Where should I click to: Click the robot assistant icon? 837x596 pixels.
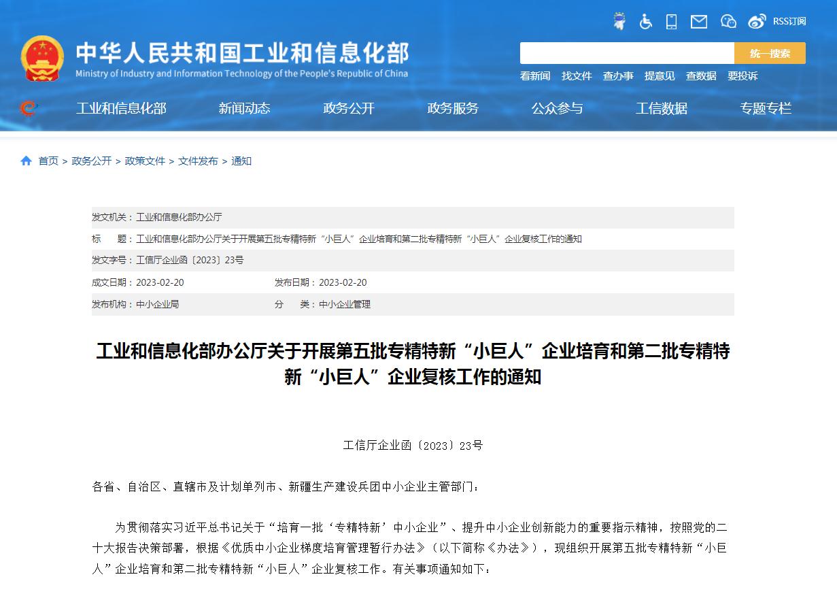pyautogui.click(x=619, y=22)
